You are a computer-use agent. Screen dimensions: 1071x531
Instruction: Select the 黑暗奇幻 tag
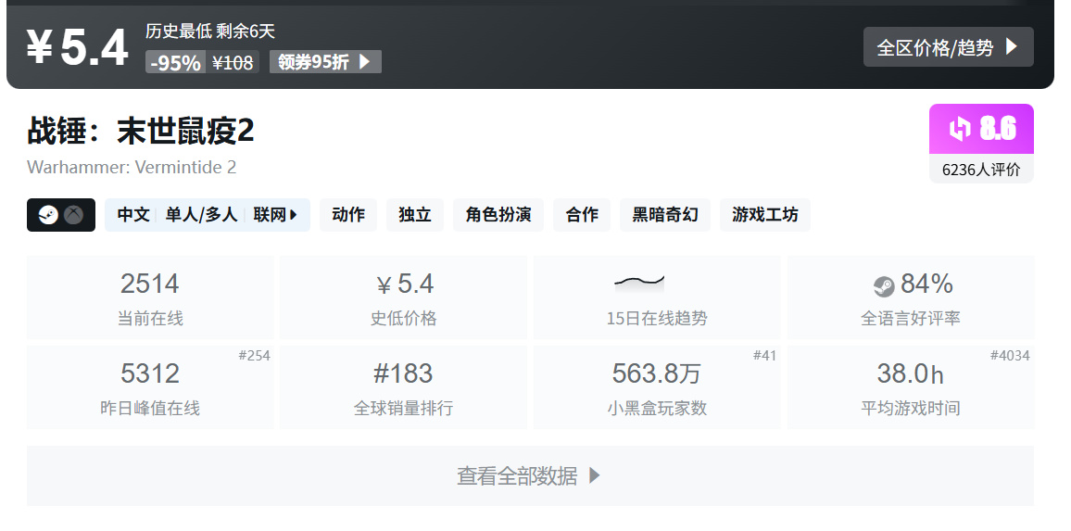point(665,215)
